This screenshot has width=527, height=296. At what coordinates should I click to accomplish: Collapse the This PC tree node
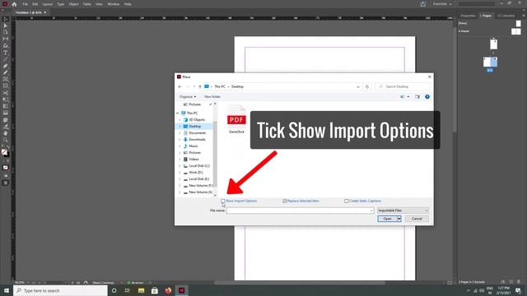click(178, 113)
